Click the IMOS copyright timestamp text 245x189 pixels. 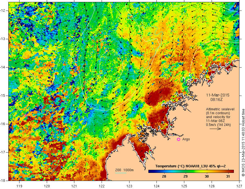[243, 143]
